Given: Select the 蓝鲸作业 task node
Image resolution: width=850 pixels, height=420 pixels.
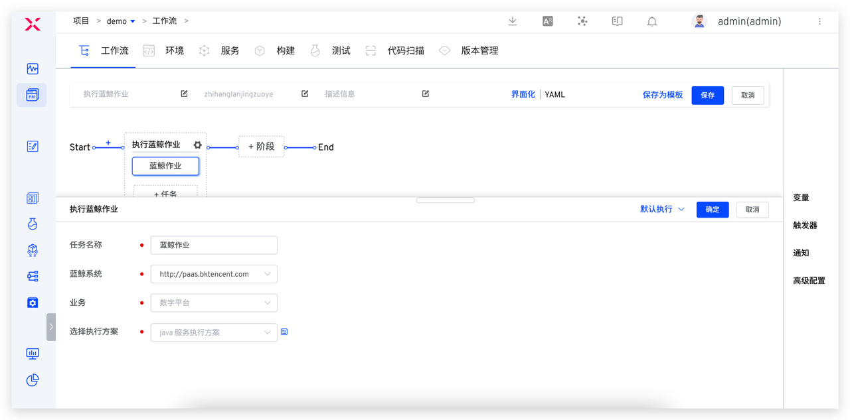Looking at the screenshot, I should [x=165, y=166].
